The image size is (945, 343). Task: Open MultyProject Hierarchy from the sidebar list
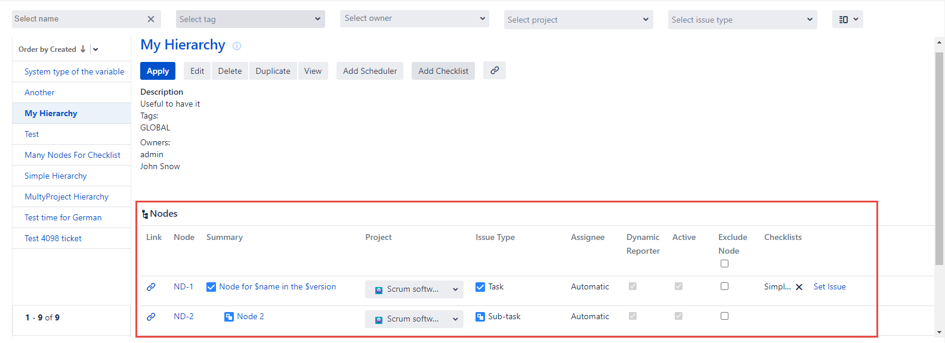pyautogui.click(x=66, y=197)
